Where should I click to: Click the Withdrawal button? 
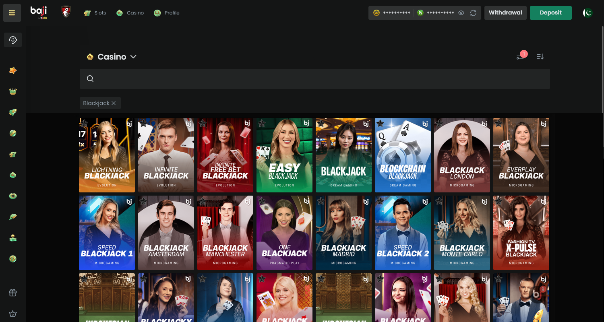pyautogui.click(x=505, y=12)
